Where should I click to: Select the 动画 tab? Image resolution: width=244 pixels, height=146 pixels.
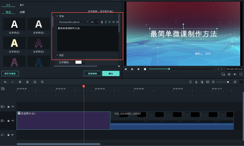(22, 12)
